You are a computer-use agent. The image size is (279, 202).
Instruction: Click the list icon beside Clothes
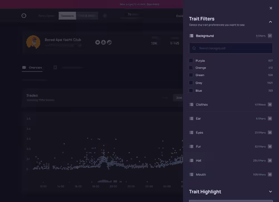[x=191, y=105]
